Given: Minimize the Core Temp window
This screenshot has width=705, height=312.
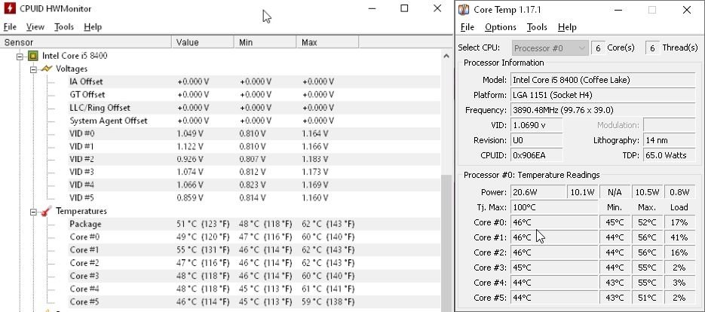Looking at the screenshot, I should (x=618, y=10).
